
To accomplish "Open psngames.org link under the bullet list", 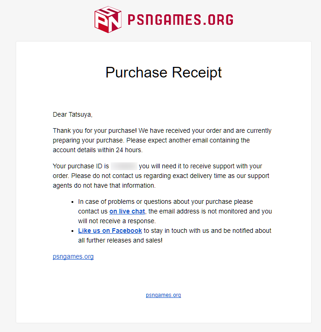I will click(x=73, y=256).
